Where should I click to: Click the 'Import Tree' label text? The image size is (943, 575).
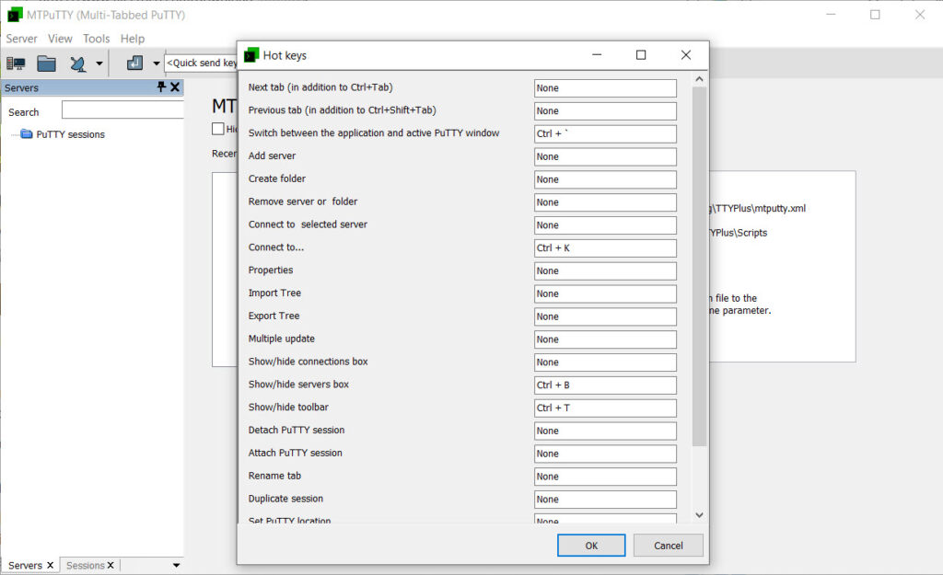pyautogui.click(x=274, y=293)
